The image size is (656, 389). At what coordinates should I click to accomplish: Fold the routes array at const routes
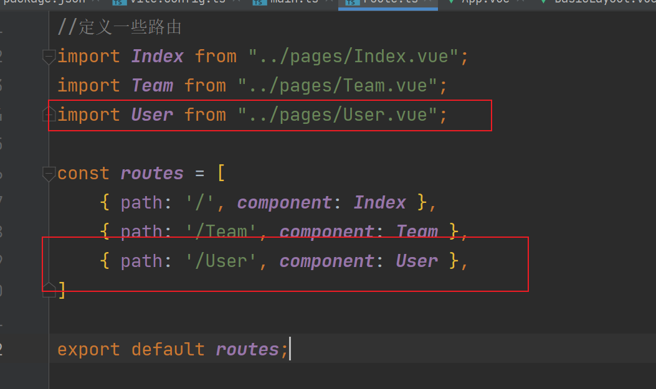(x=49, y=174)
